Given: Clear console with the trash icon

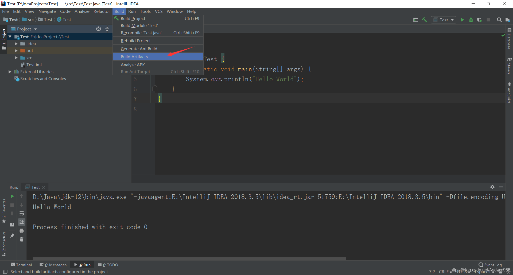Looking at the screenshot, I should pos(22,239).
